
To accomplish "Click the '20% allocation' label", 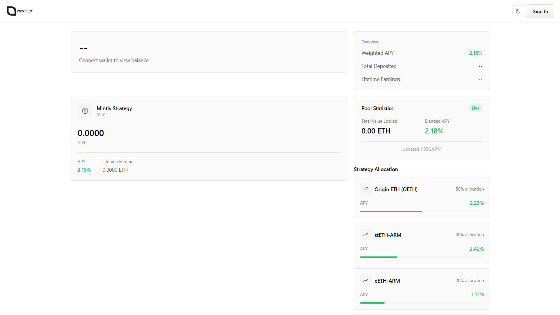I will pyautogui.click(x=470, y=281).
